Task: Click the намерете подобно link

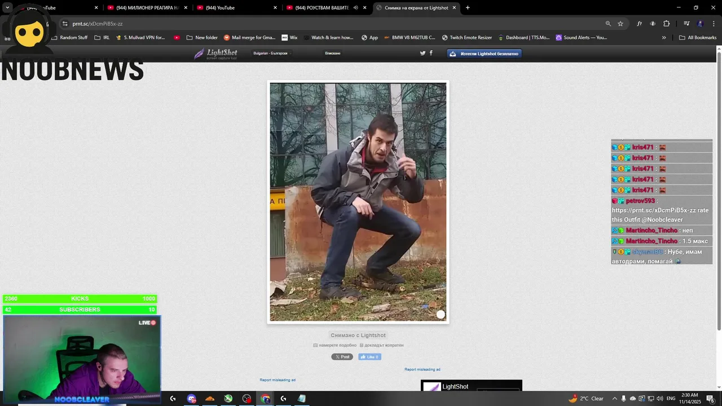Action: 335,345
